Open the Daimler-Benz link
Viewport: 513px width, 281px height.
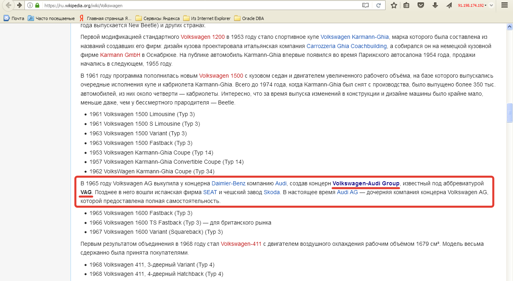pyautogui.click(x=228, y=183)
